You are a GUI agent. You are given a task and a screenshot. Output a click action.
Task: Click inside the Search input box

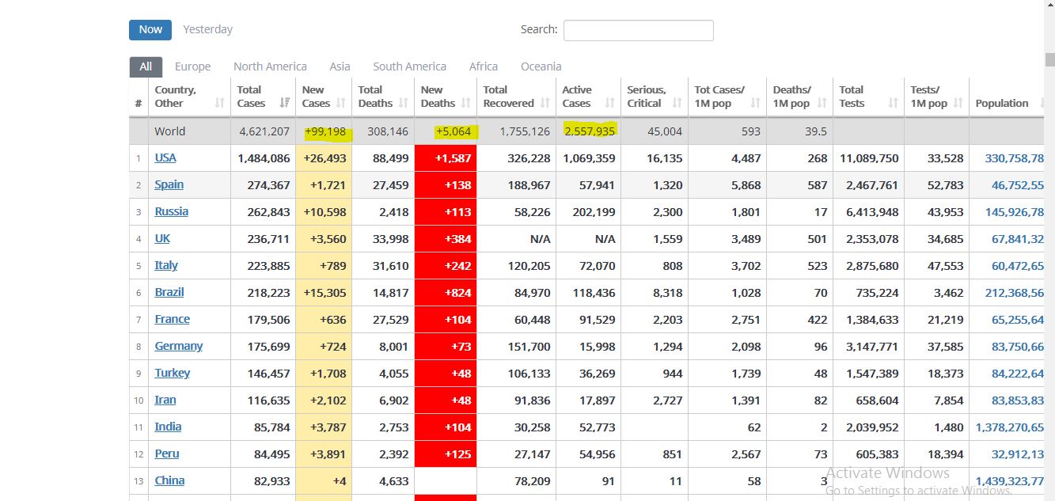click(638, 30)
